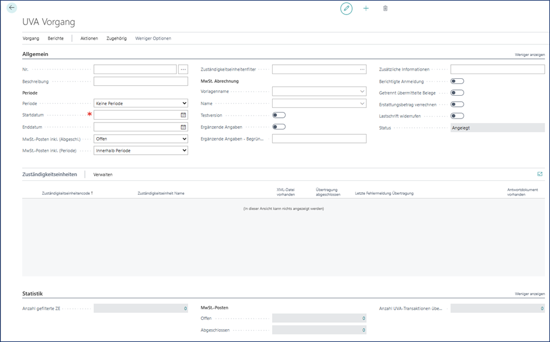
Task: Click the expand icon in Zuständigkeitseinheiten section
Action: (539, 174)
